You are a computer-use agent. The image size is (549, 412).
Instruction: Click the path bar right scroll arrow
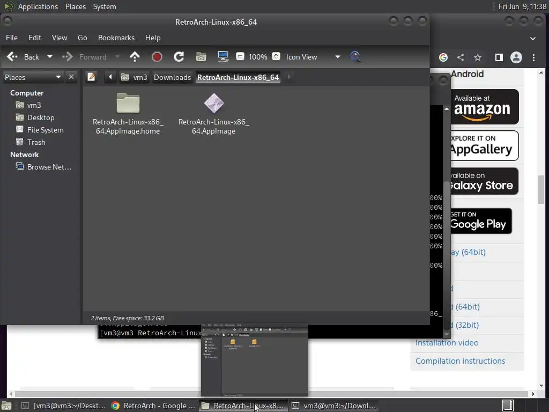(289, 77)
